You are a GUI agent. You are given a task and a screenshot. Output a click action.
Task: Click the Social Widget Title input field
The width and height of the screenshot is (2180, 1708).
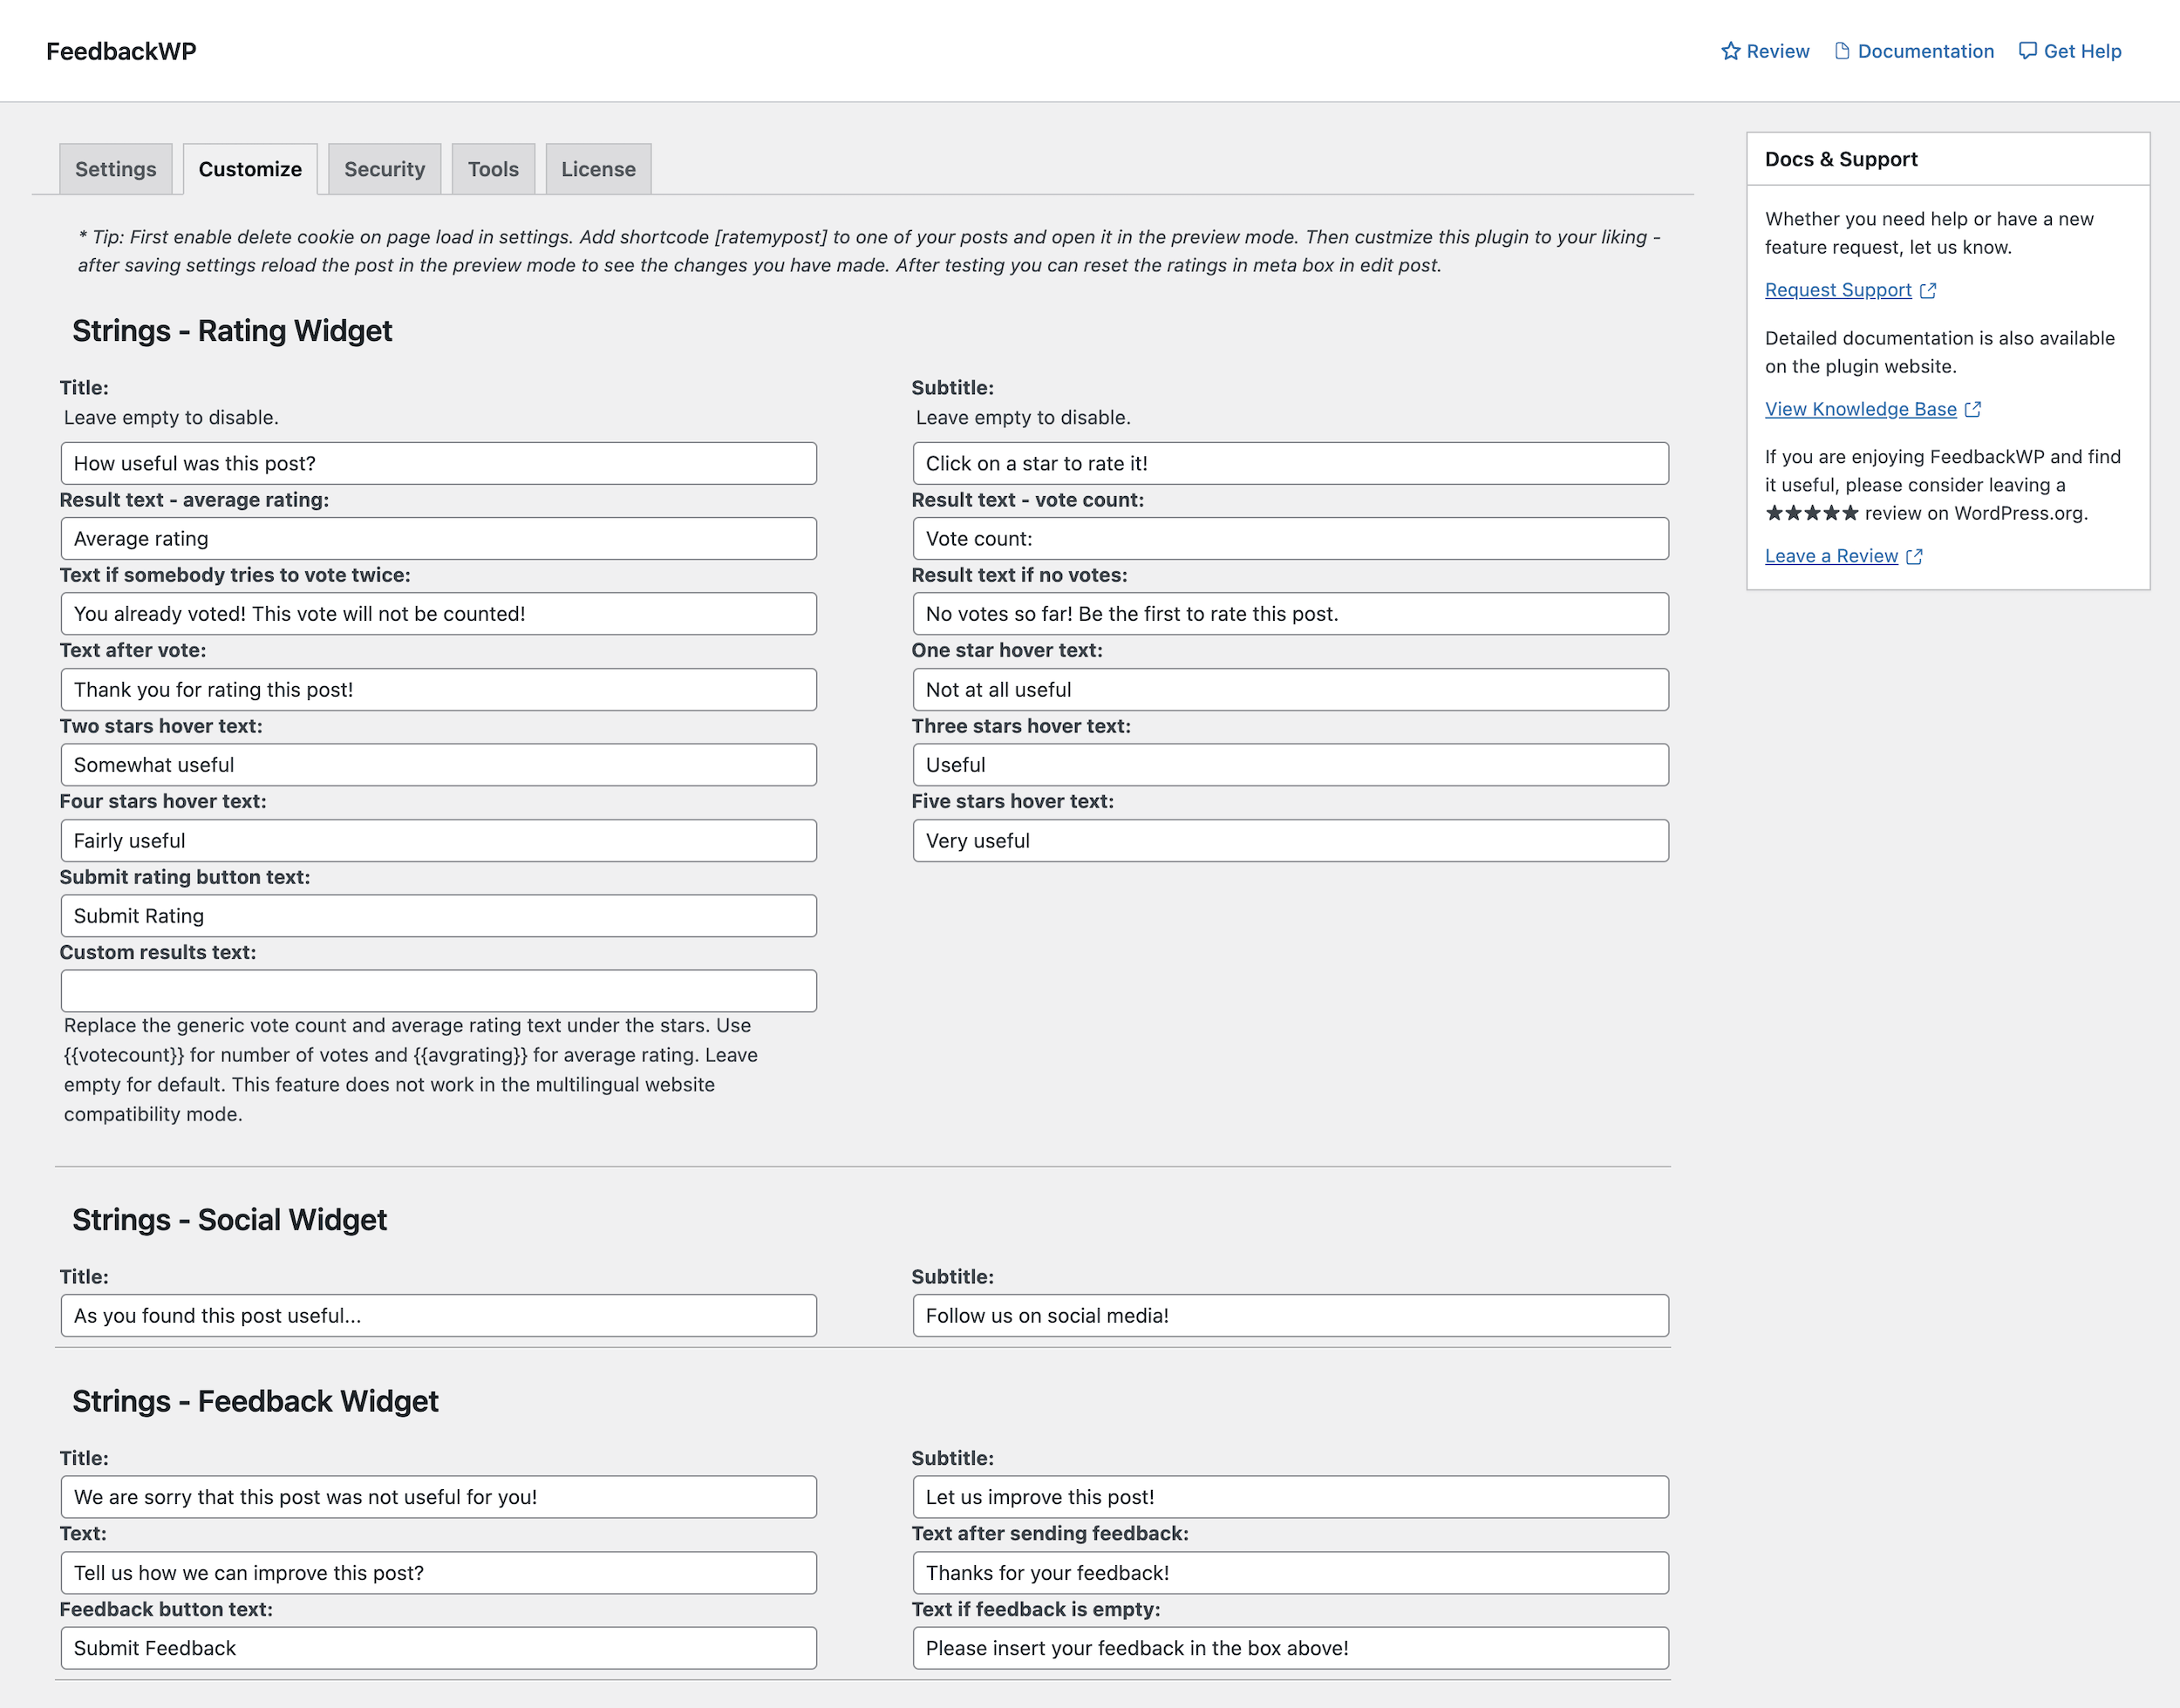pos(439,1317)
